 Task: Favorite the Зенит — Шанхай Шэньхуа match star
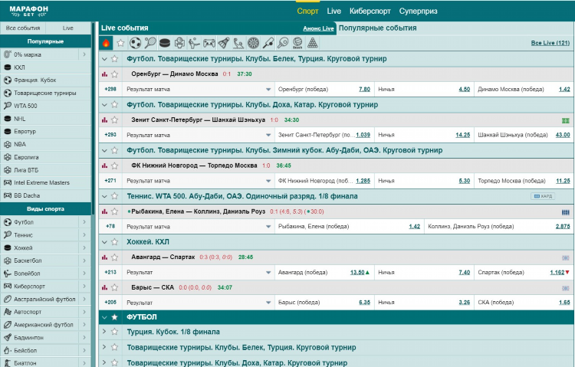115,120
